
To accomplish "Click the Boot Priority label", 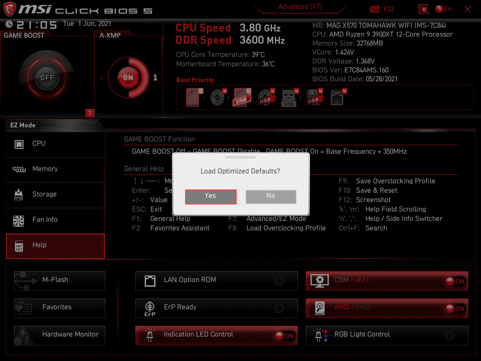I will (x=195, y=80).
